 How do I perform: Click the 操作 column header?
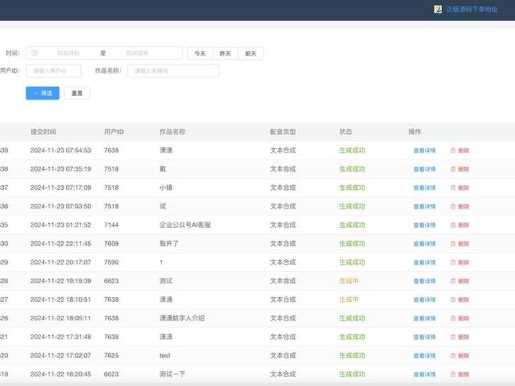click(x=415, y=132)
